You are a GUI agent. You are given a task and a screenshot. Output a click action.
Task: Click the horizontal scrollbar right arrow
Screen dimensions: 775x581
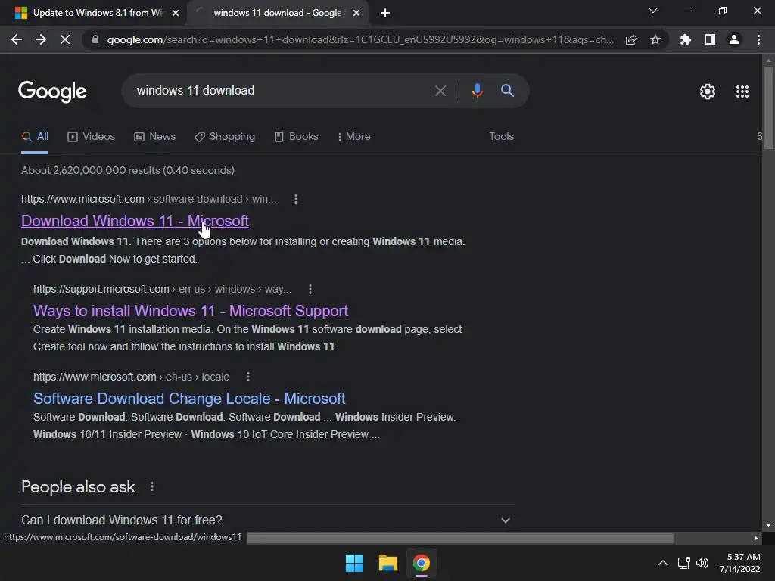coord(756,538)
